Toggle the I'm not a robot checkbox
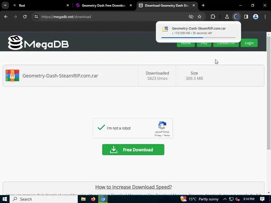Image resolution: width=271 pixels, height=203 pixels. tap(101, 128)
